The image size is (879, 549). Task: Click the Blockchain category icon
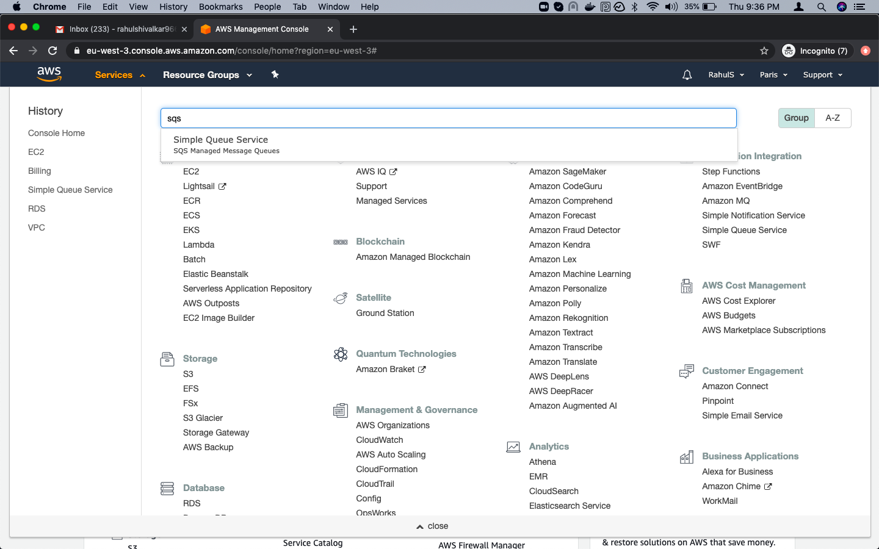pos(341,242)
